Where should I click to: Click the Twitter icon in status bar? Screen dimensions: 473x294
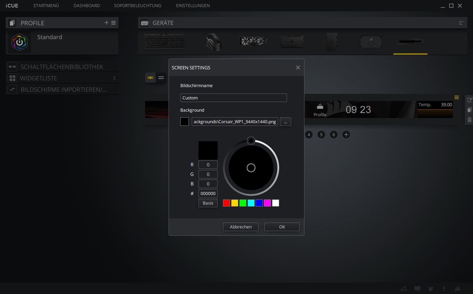(431, 289)
